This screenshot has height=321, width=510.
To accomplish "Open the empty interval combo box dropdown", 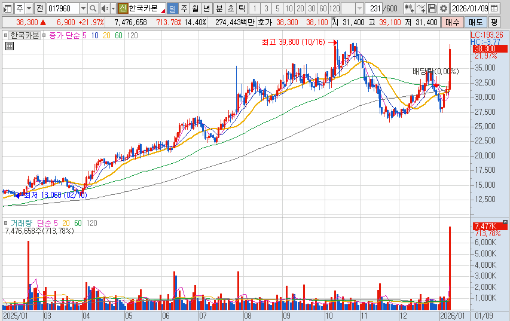I will click(x=359, y=8).
